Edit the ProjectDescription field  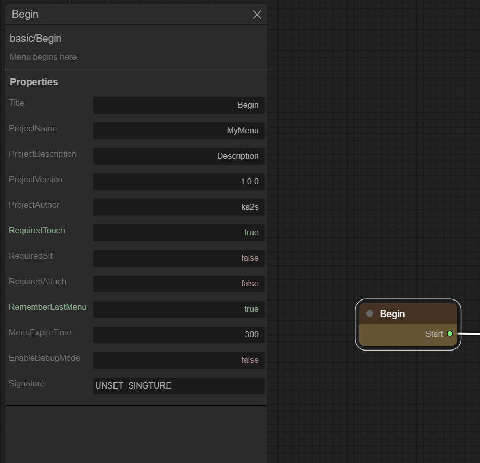click(179, 156)
